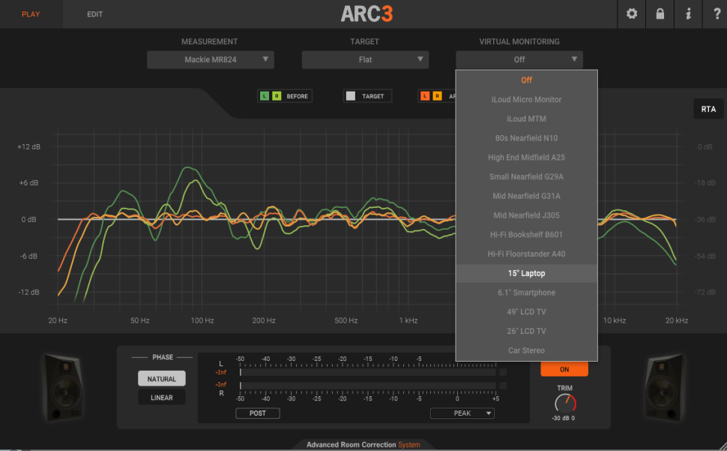727x451 pixels.
Task: Pick Mid Nearfield J305
Action: tap(526, 215)
